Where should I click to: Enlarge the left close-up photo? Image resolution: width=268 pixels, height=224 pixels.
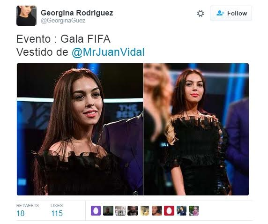[x=80, y=129]
